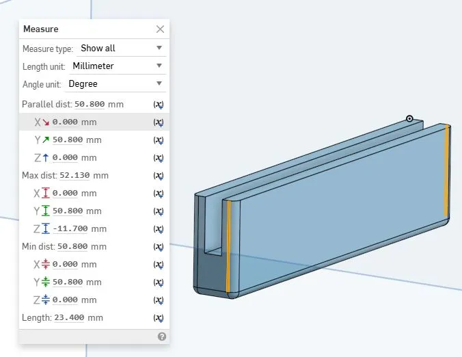Click the highlighted orange edge on model's left
Viewport: 462px width, 357px height.
(228, 246)
